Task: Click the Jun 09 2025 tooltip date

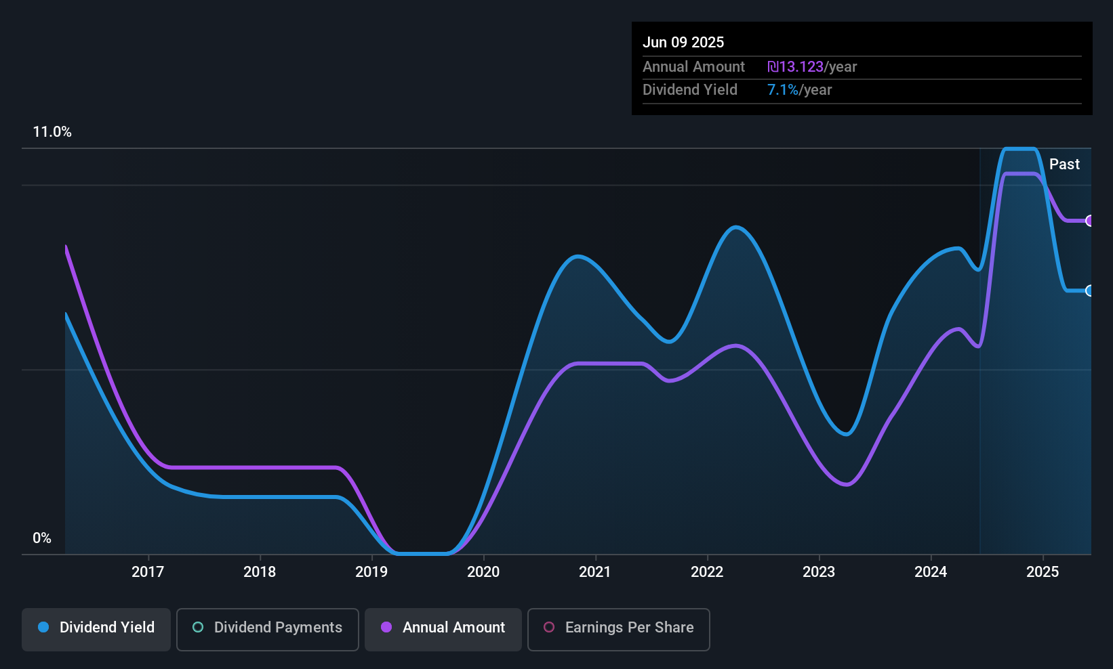Action: 683,42
